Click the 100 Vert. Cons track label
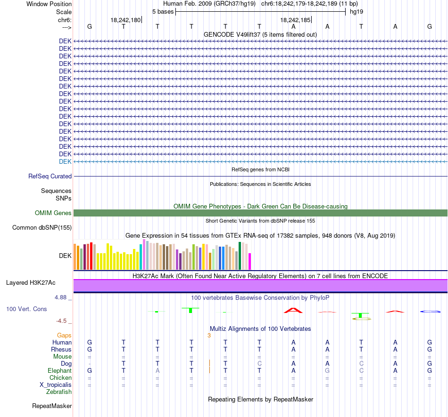The height and width of the screenshot is (417, 448). pyautogui.click(x=26, y=309)
